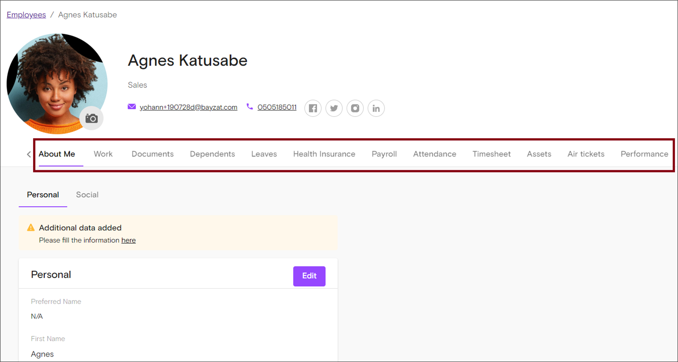Switch to the Performance tab

point(644,154)
